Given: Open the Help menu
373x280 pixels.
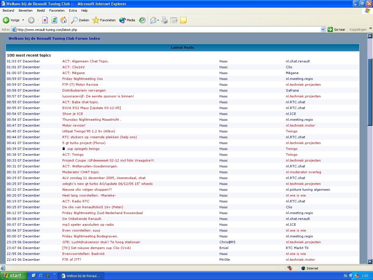Looking at the screenshot, I should [x=84, y=10].
